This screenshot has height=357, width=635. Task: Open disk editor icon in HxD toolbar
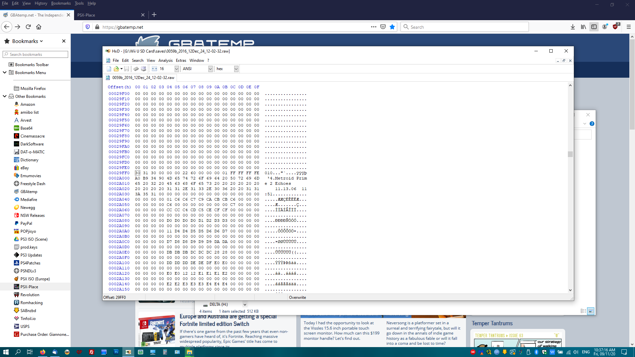click(x=144, y=69)
